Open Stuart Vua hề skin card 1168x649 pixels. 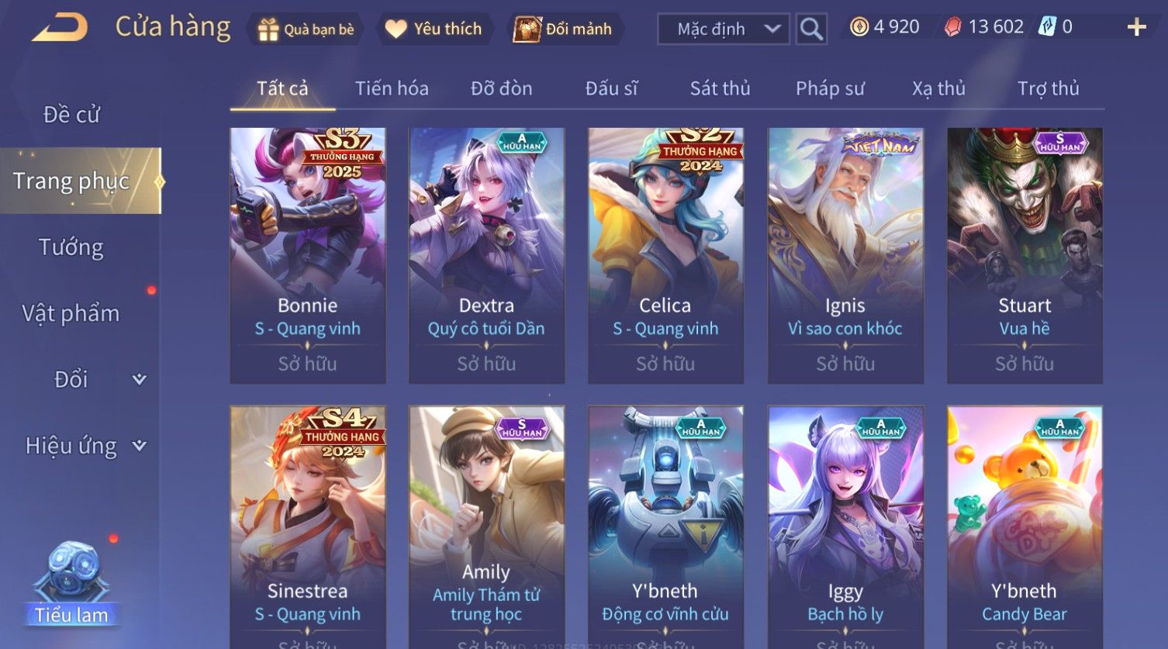pyautogui.click(x=1025, y=256)
